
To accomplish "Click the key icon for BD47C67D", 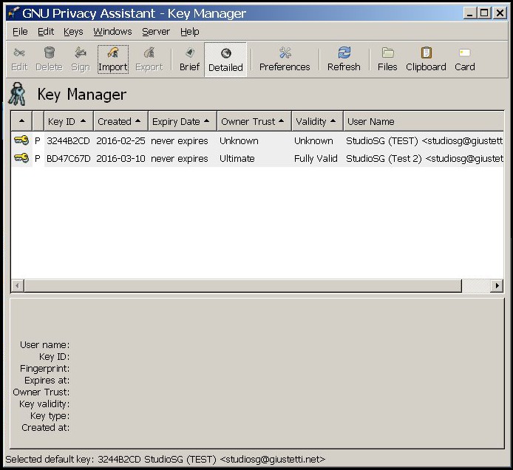I will tap(21, 158).
